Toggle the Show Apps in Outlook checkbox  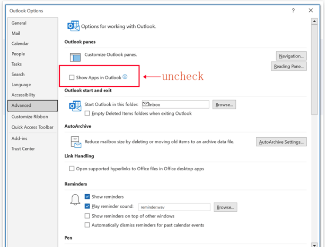(x=72, y=78)
